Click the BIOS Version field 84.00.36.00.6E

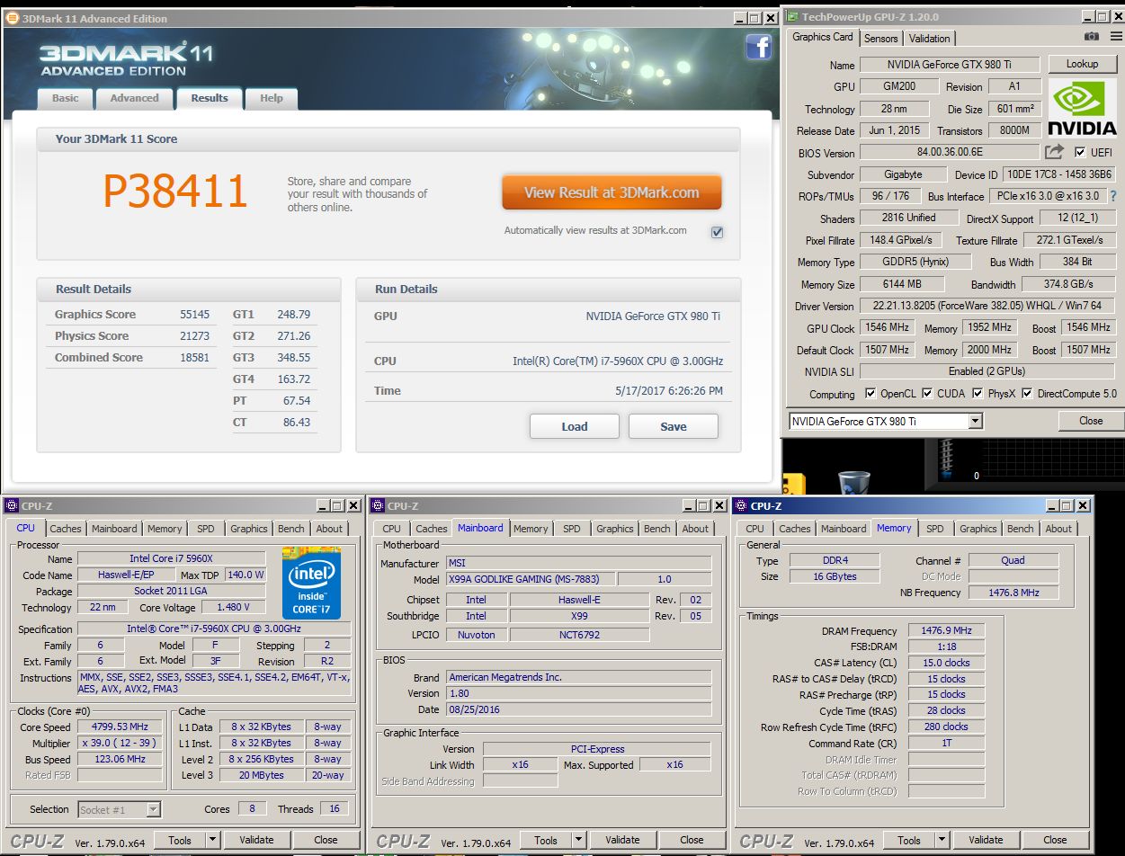coord(950,153)
